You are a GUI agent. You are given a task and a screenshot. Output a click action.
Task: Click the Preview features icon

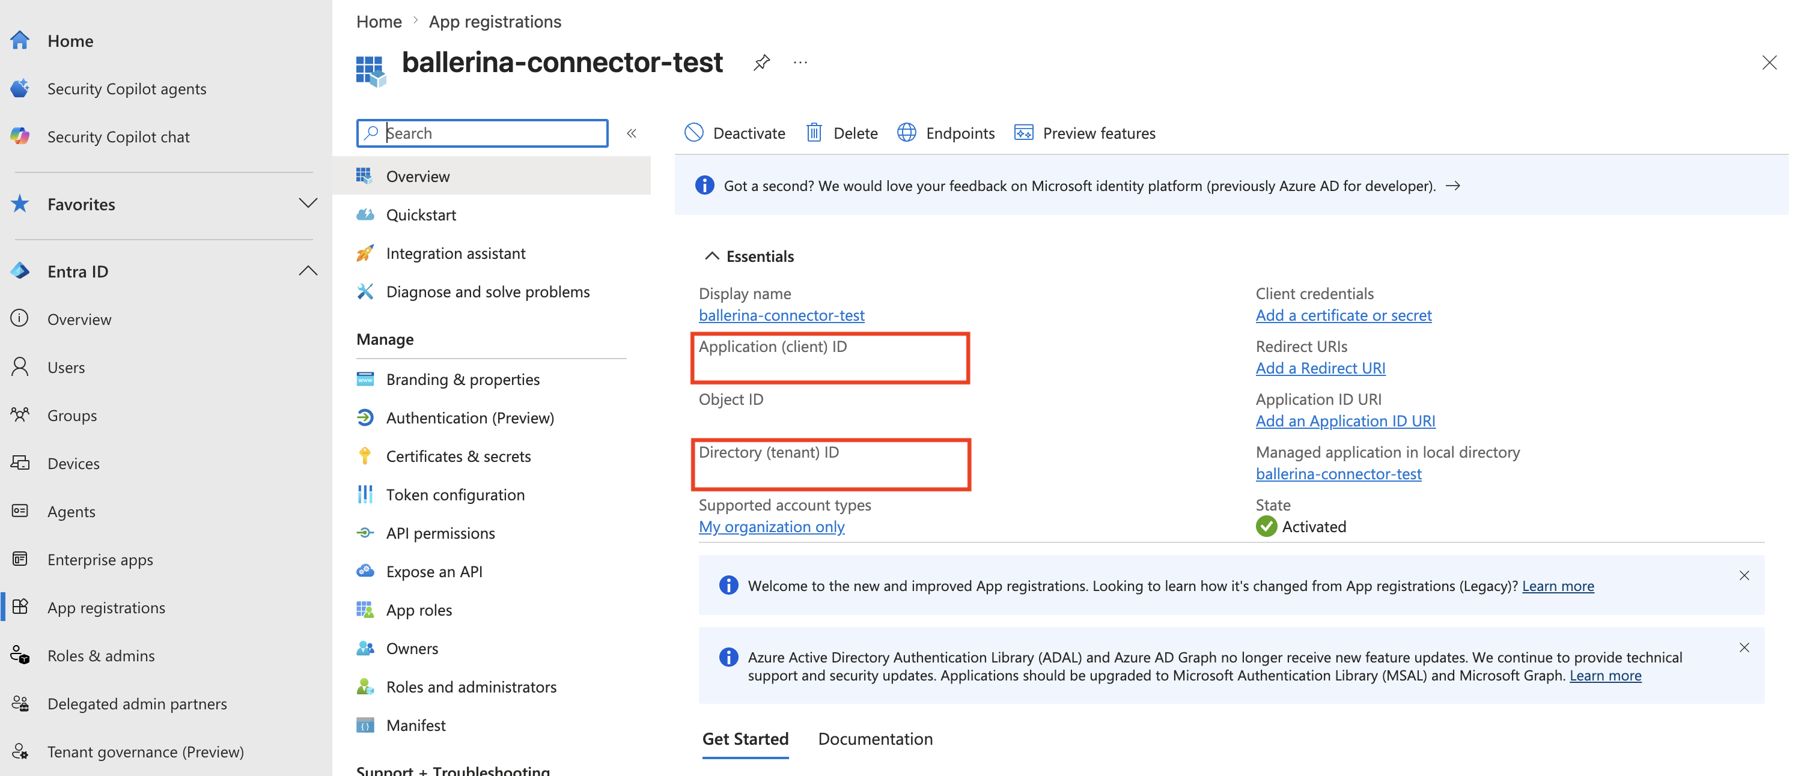point(1024,133)
